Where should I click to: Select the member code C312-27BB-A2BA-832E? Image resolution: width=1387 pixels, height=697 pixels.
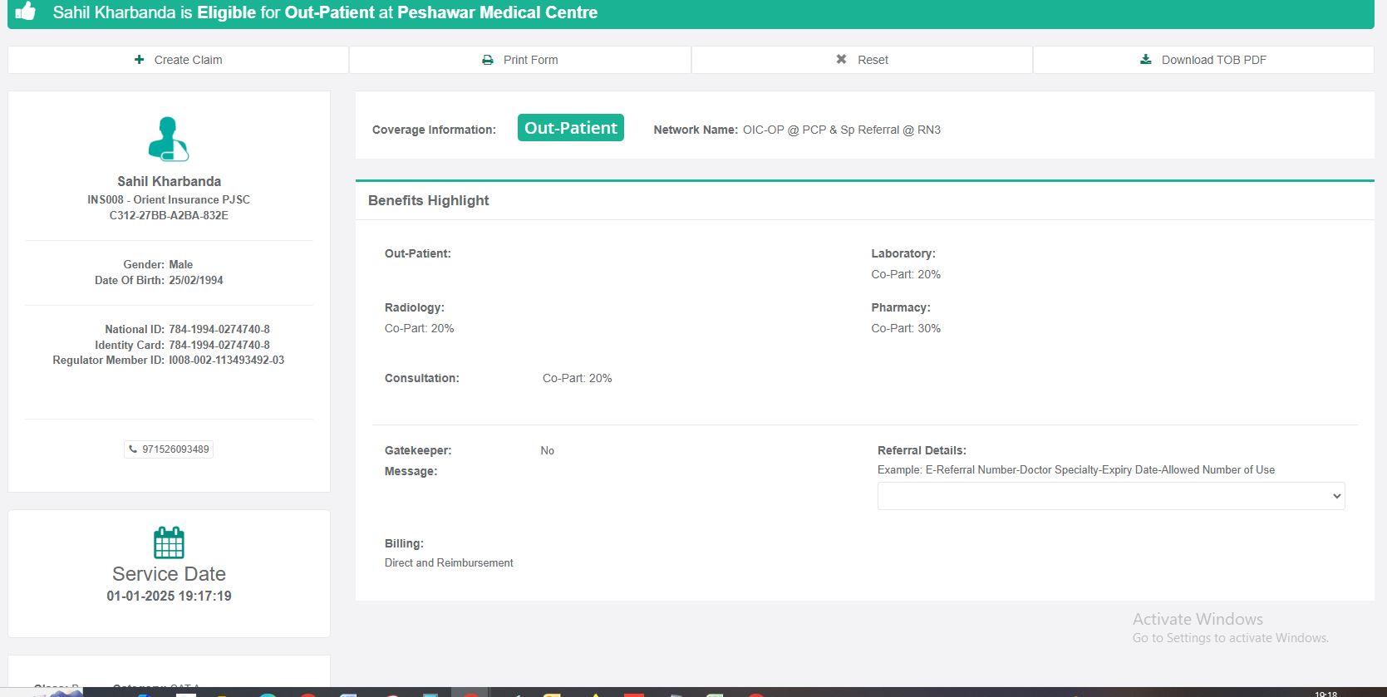(x=169, y=215)
